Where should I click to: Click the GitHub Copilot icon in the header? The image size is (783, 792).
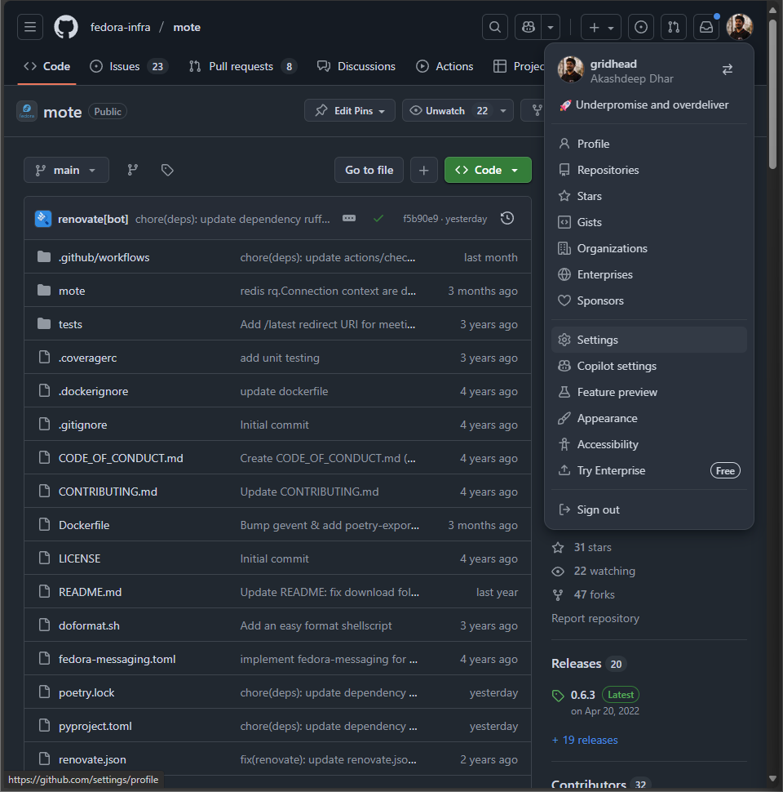click(x=527, y=26)
